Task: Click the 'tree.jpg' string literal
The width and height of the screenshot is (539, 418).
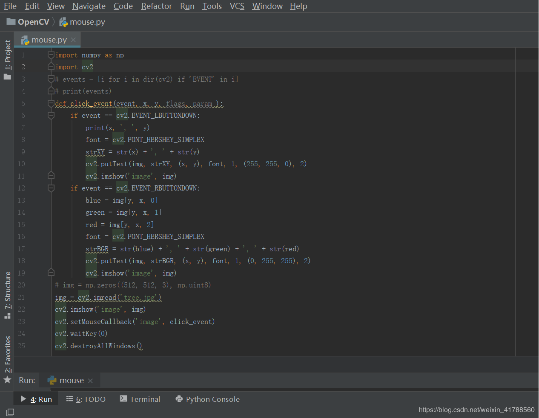Action: tap(140, 298)
